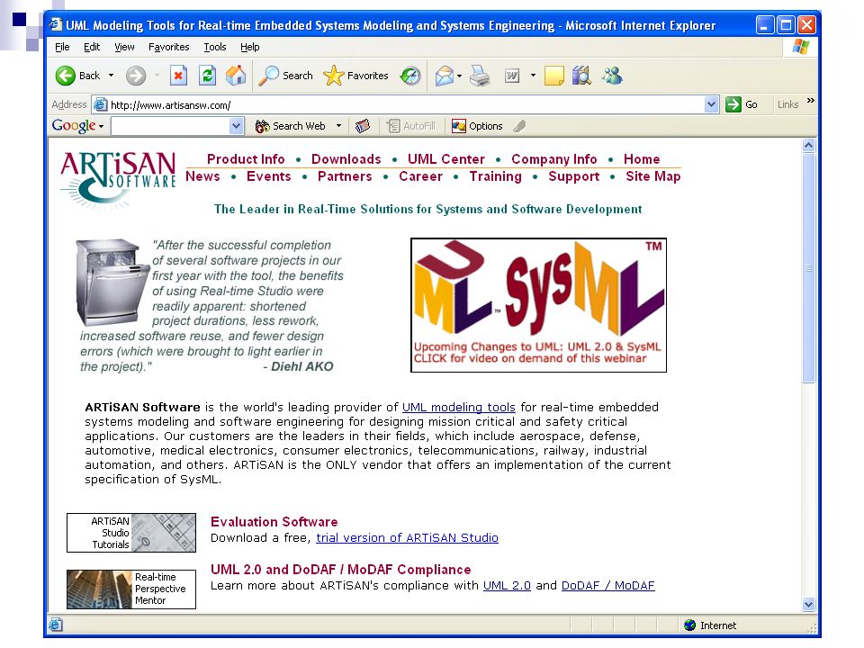
Task: Open the ARTiSAN Studio Tutorials banner
Action: (x=131, y=533)
